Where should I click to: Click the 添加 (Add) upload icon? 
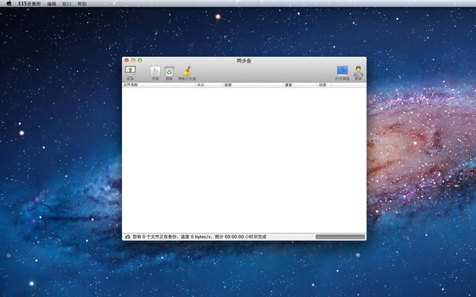[130, 71]
